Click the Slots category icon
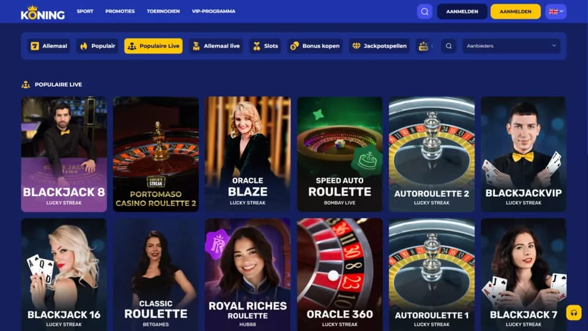The width and height of the screenshot is (588, 331). pyautogui.click(x=257, y=46)
